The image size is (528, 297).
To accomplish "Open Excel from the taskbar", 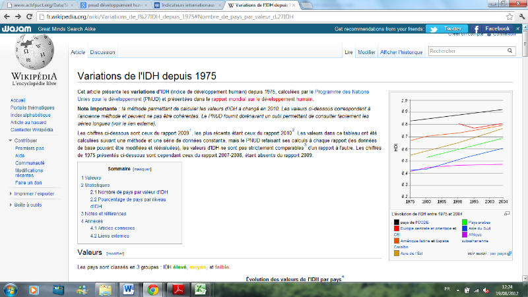I will click(x=203, y=288).
